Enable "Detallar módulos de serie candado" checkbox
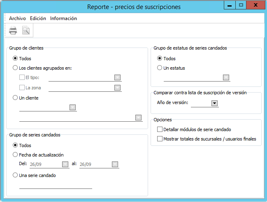 [x=160, y=129]
